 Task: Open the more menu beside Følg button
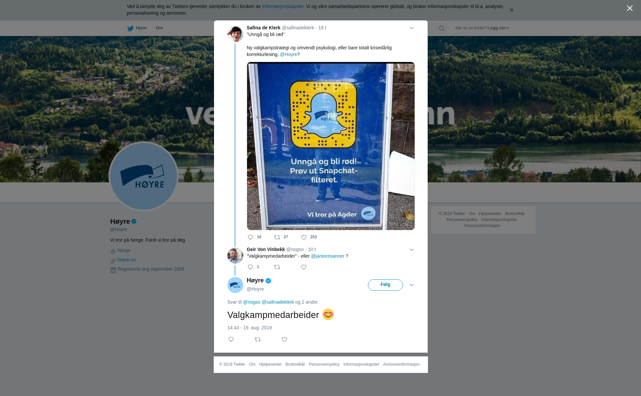(412, 285)
